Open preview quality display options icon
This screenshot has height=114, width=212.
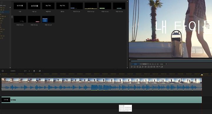(x=151, y=67)
